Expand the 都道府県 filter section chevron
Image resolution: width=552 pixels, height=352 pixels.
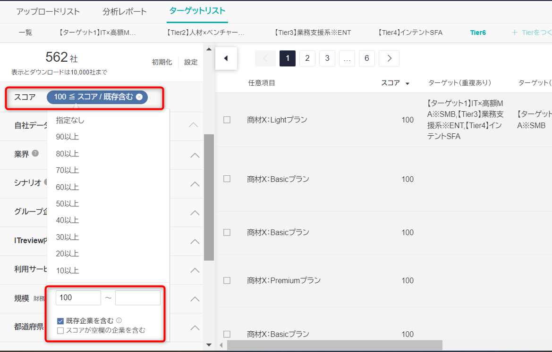coord(195,327)
